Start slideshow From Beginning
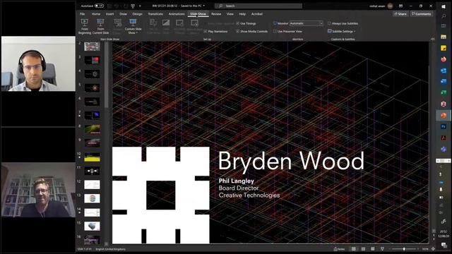This screenshot has width=452, height=254. [x=85, y=27]
